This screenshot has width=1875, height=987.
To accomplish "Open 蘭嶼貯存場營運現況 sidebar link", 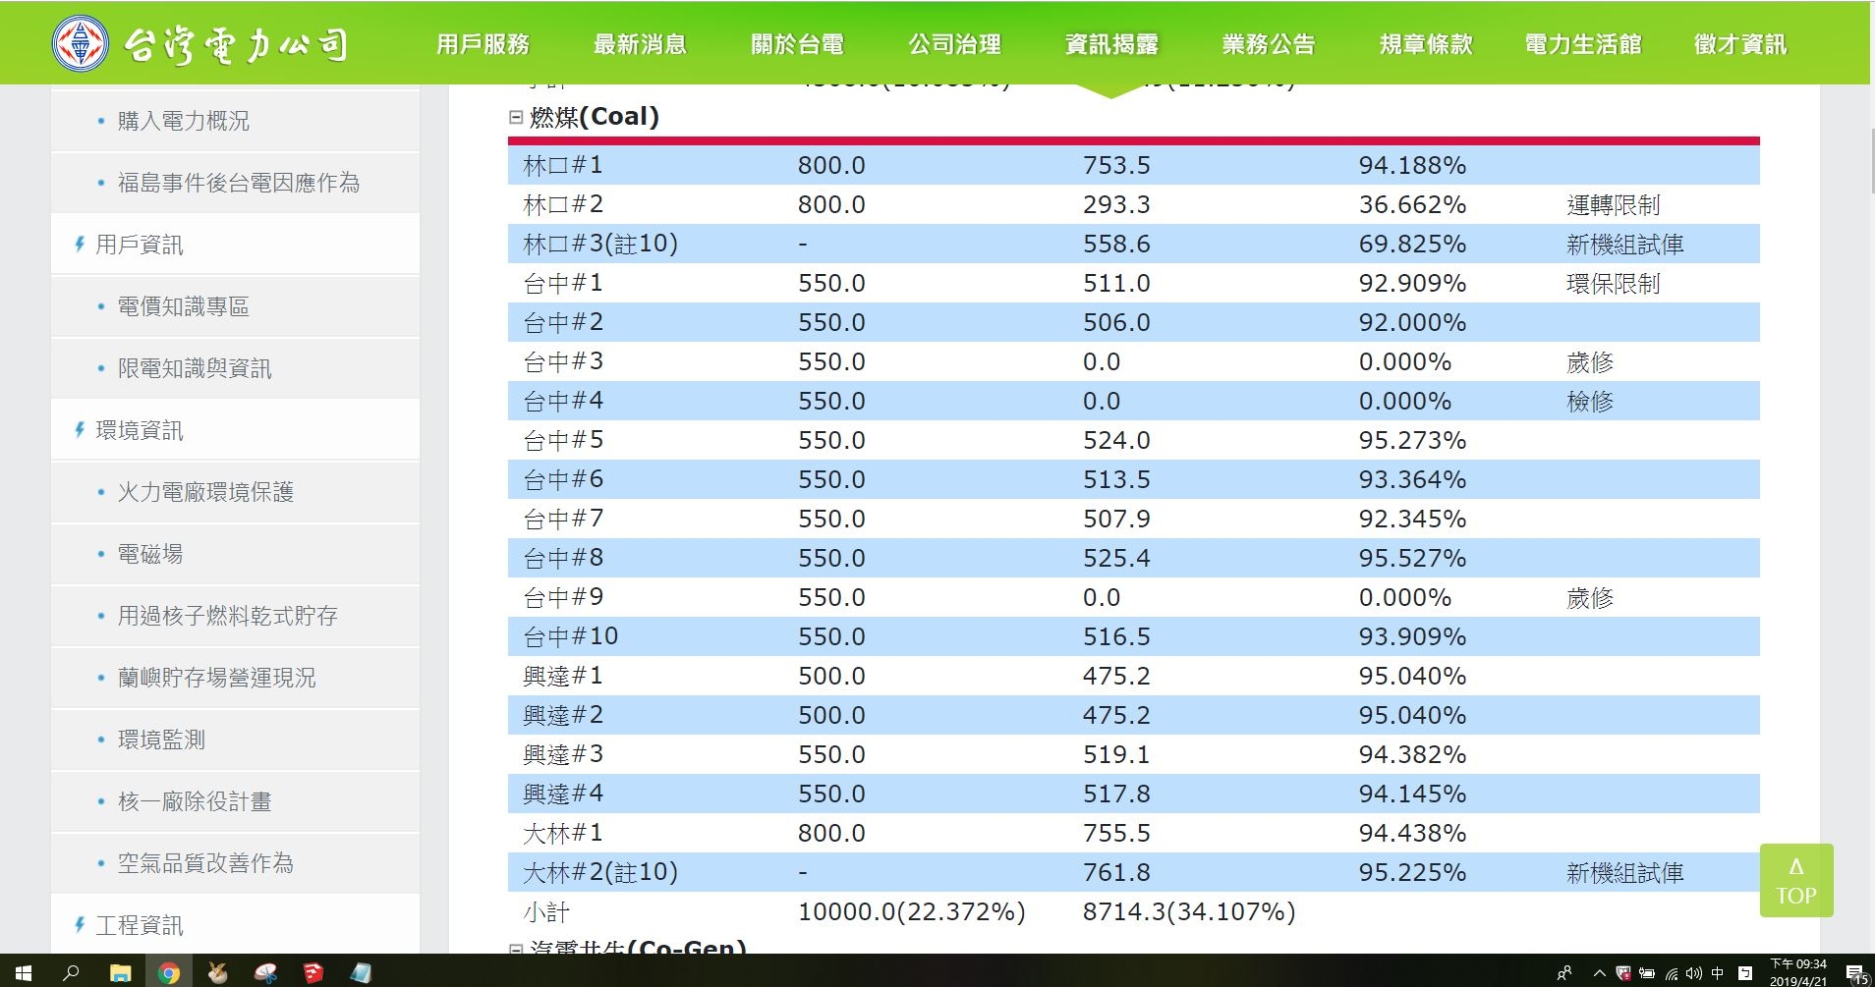I will coord(216,678).
